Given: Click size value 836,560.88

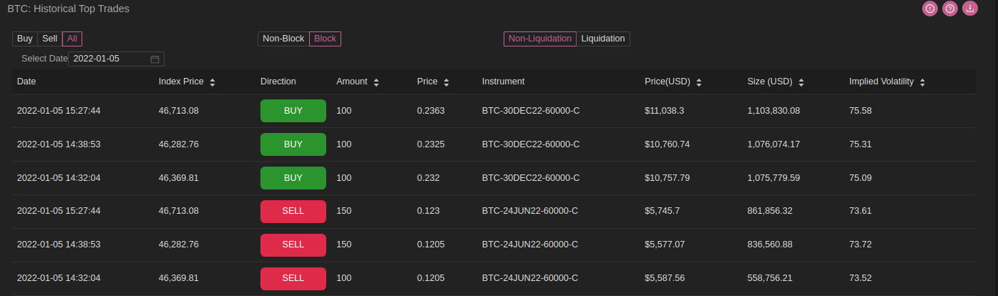Looking at the screenshot, I should pos(770,245).
